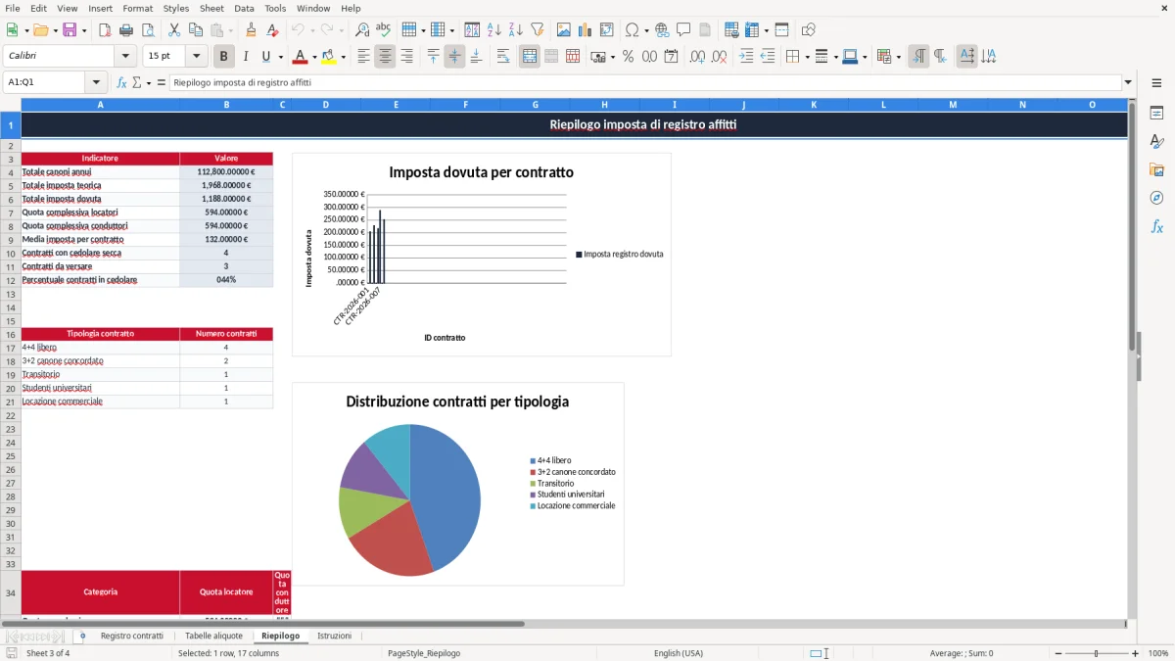The width and height of the screenshot is (1175, 661).
Task: Click the AutoFilter funnel icon
Action: coord(538,30)
